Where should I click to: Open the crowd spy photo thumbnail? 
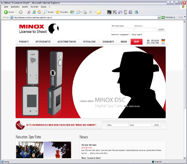click(x=30, y=150)
